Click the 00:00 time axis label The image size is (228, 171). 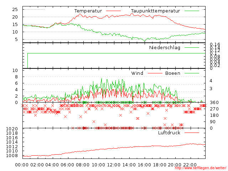(x=22, y=165)
